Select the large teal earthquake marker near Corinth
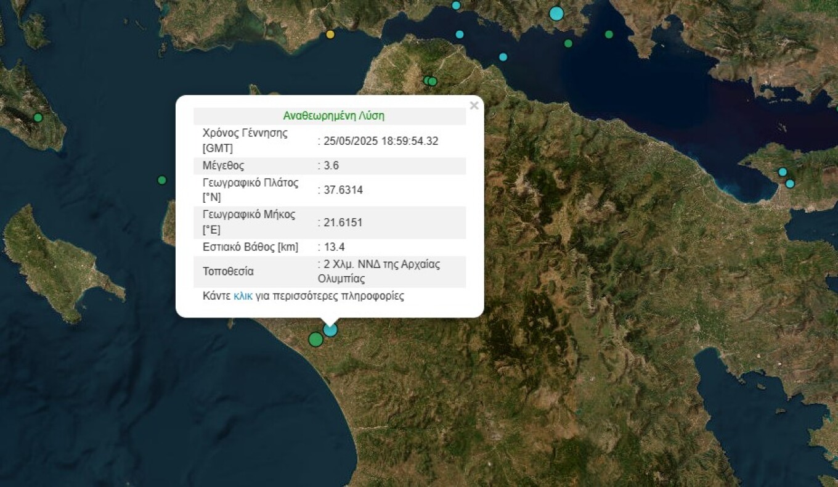 [556, 12]
